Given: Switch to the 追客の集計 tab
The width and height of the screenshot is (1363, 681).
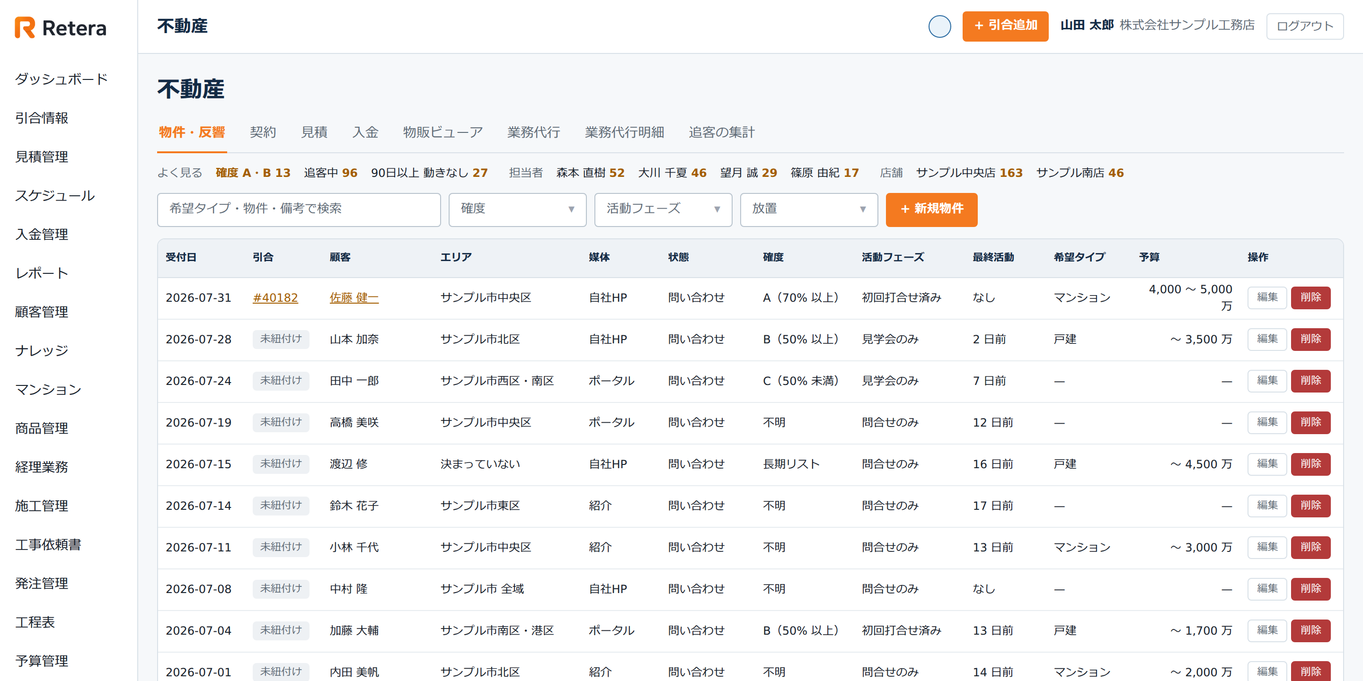Looking at the screenshot, I should [722, 132].
